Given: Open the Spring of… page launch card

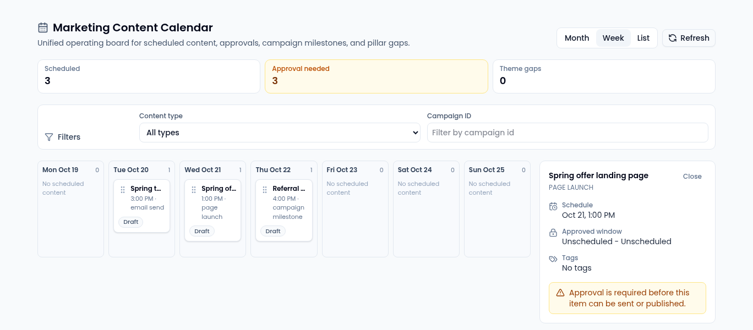Looking at the screenshot, I should [212, 211].
